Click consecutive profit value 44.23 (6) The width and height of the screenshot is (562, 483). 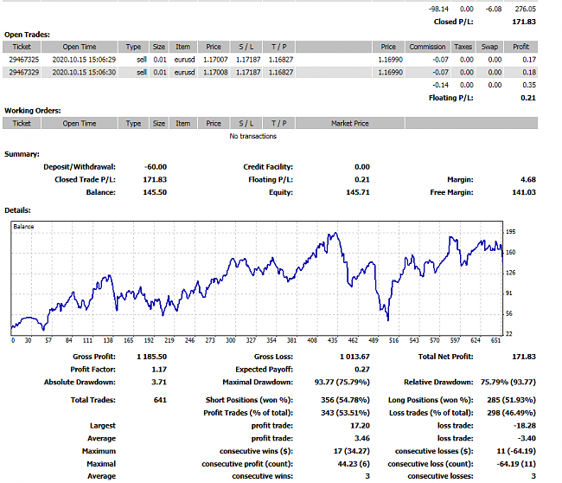pos(354,464)
